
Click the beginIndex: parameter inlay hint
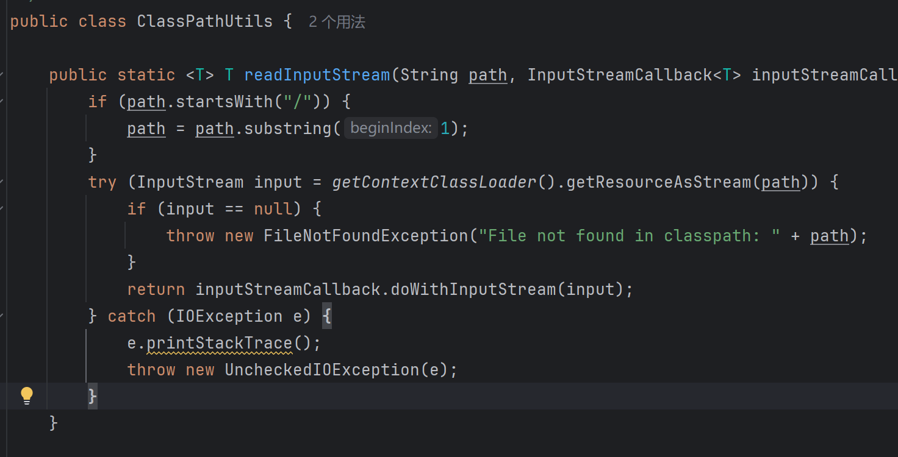click(x=391, y=128)
